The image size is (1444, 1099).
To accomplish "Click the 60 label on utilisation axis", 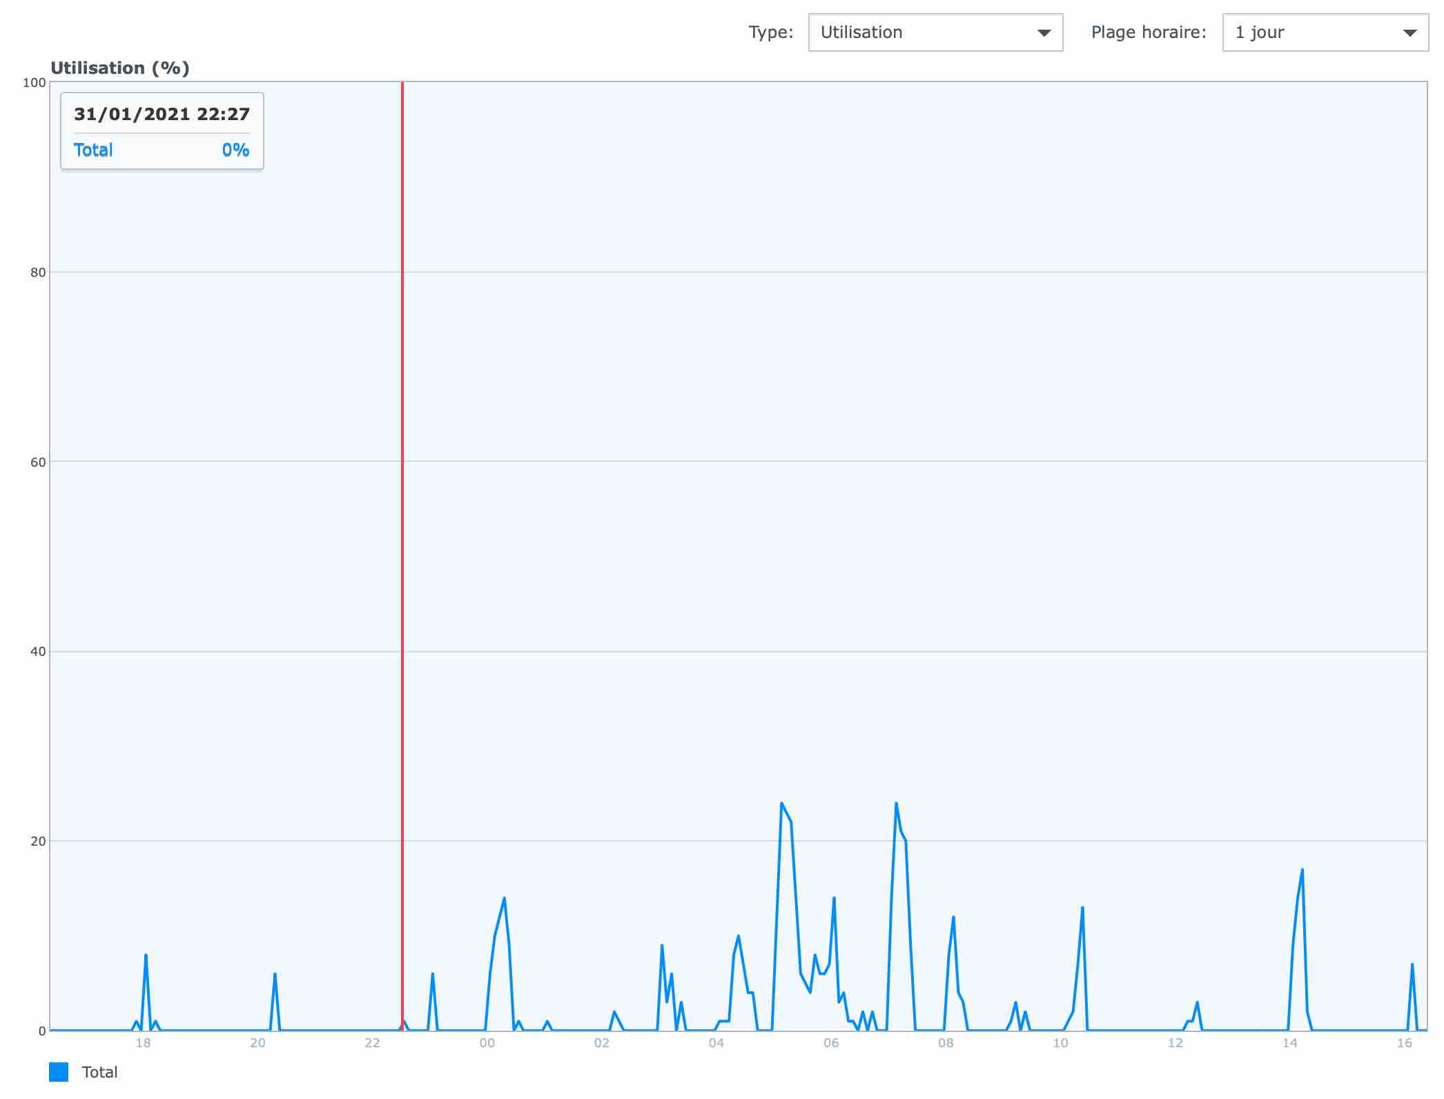I will pos(38,462).
